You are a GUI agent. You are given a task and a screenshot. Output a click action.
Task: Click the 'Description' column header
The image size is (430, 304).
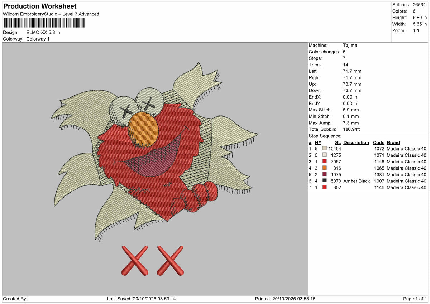tap(356, 142)
